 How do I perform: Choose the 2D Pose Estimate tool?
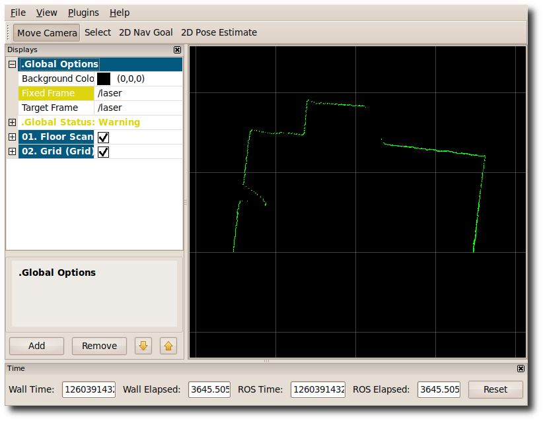(x=219, y=32)
